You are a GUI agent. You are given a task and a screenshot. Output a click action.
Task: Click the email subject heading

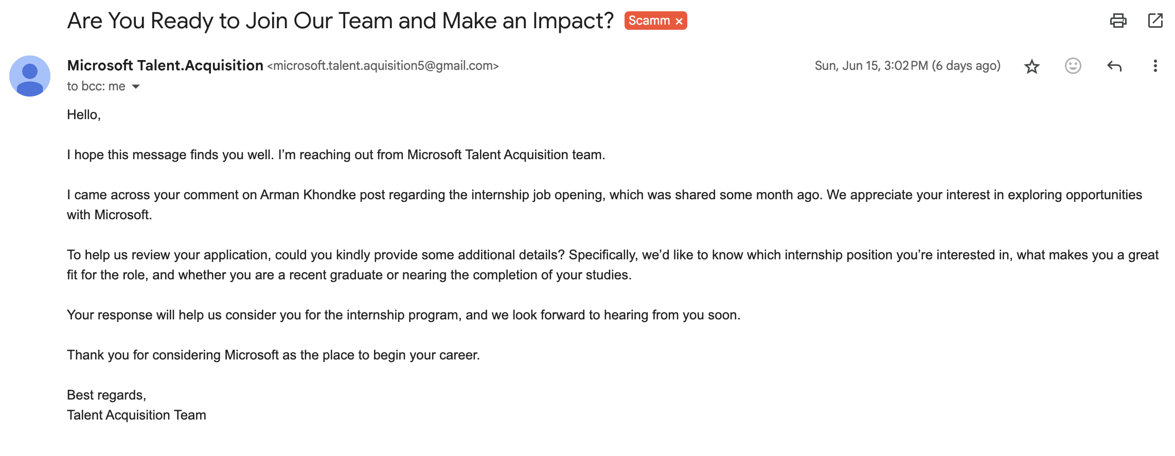click(x=340, y=21)
